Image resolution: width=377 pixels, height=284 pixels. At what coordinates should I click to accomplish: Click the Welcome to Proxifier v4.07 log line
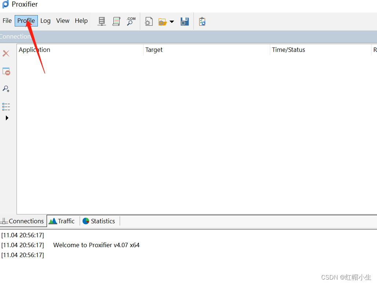[x=97, y=245]
